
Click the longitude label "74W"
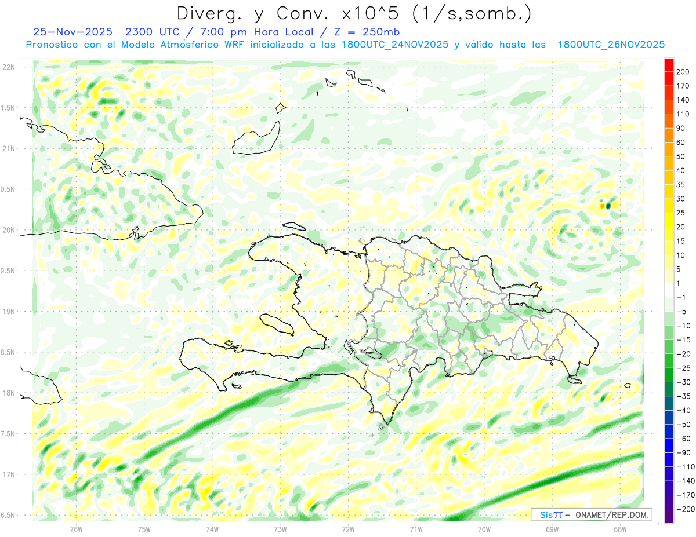point(212,529)
